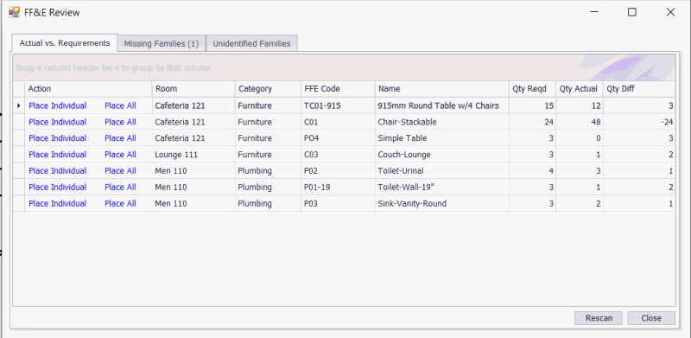Select the P01-19 FFE code cell
Viewport: 691px width, 338px height.
click(x=338, y=187)
